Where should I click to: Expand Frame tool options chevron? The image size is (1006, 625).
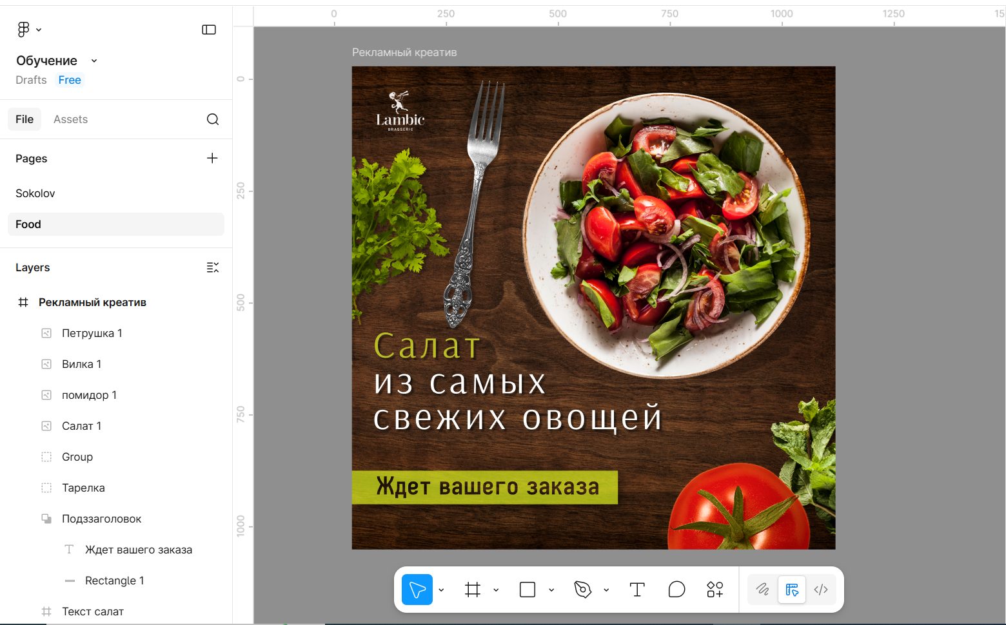[x=496, y=590]
